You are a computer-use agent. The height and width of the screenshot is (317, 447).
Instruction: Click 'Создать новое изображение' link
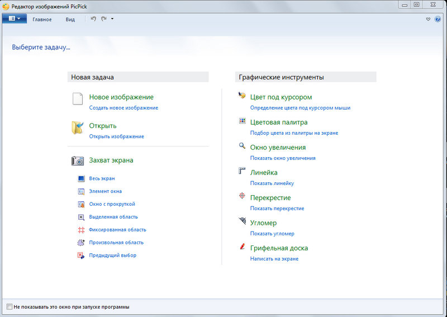(x=123, y=108)
